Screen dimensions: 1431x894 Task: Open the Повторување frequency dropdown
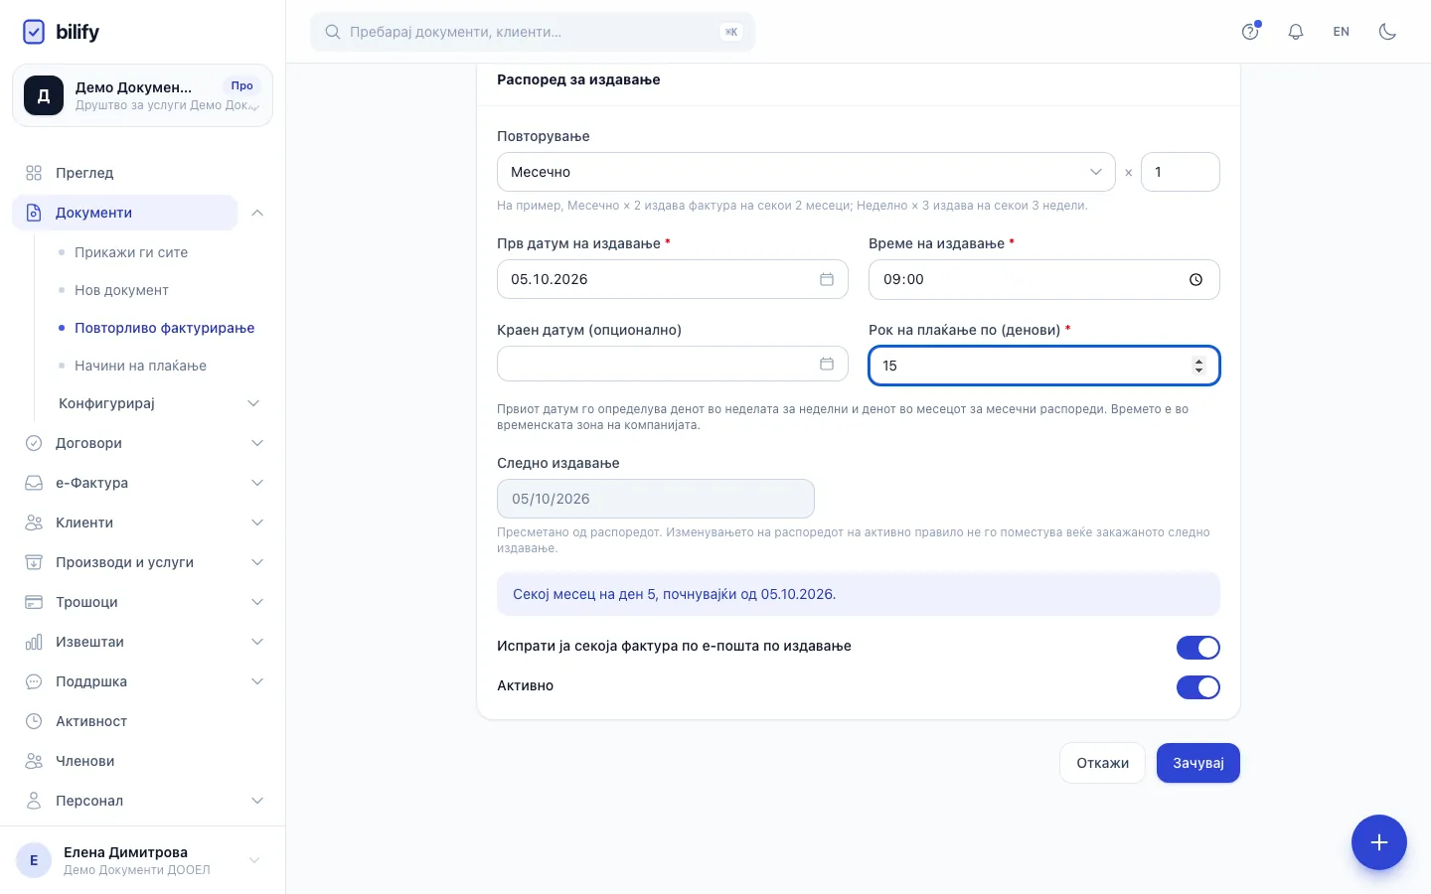click(x=806, y=172)
